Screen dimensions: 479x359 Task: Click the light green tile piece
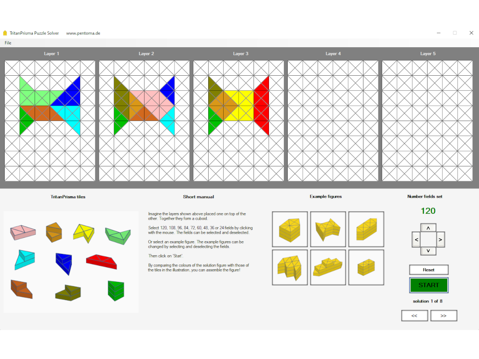pos(117,234)
